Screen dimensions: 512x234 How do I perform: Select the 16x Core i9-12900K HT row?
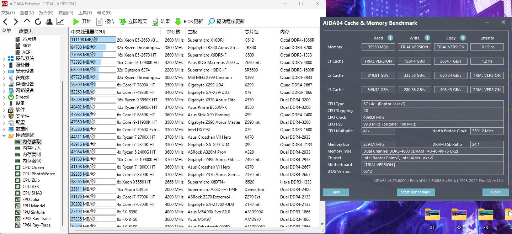pyautogui.click(x=194, y=62)
